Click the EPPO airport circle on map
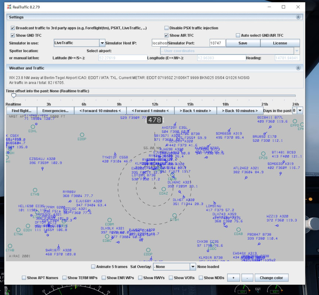 coord(295,121)
